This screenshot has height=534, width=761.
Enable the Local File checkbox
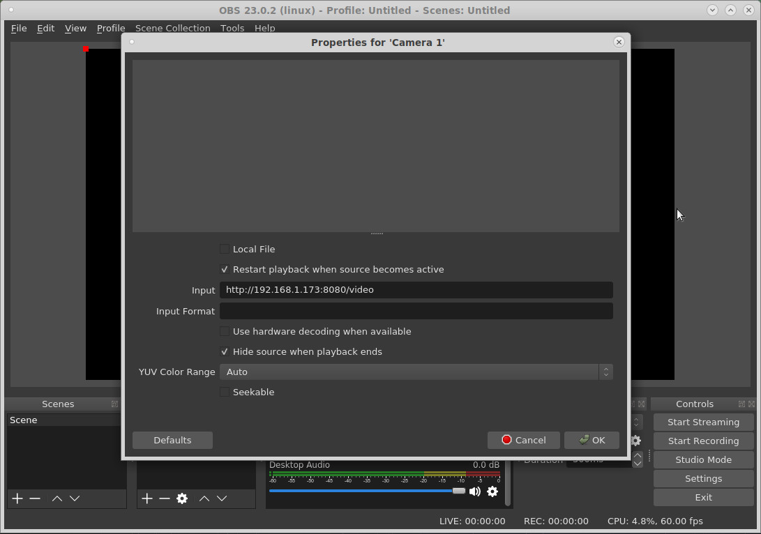click(224, 249)
